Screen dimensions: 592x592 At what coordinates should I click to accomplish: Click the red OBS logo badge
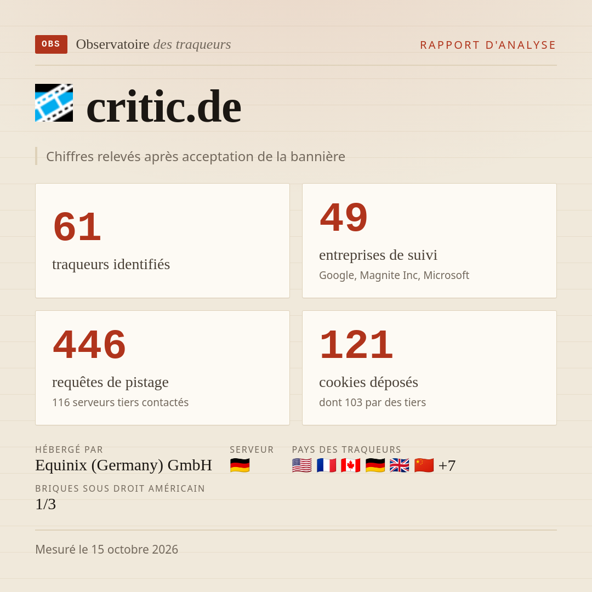click(x=52, y=44)
